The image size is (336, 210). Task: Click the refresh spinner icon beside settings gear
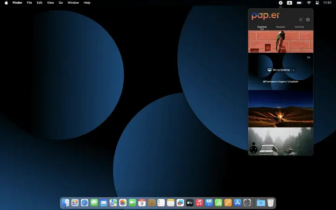(301, 20)
